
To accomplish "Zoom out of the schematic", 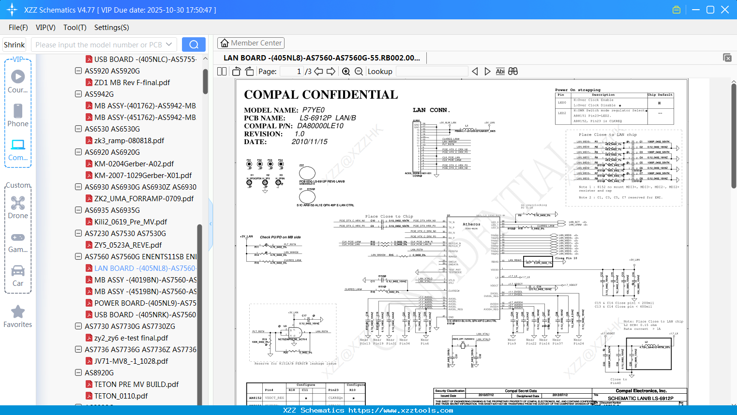I will tap(359, 71).
